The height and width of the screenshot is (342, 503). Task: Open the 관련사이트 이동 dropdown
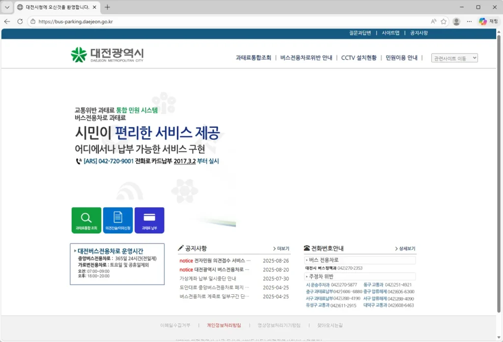[454, 57]
